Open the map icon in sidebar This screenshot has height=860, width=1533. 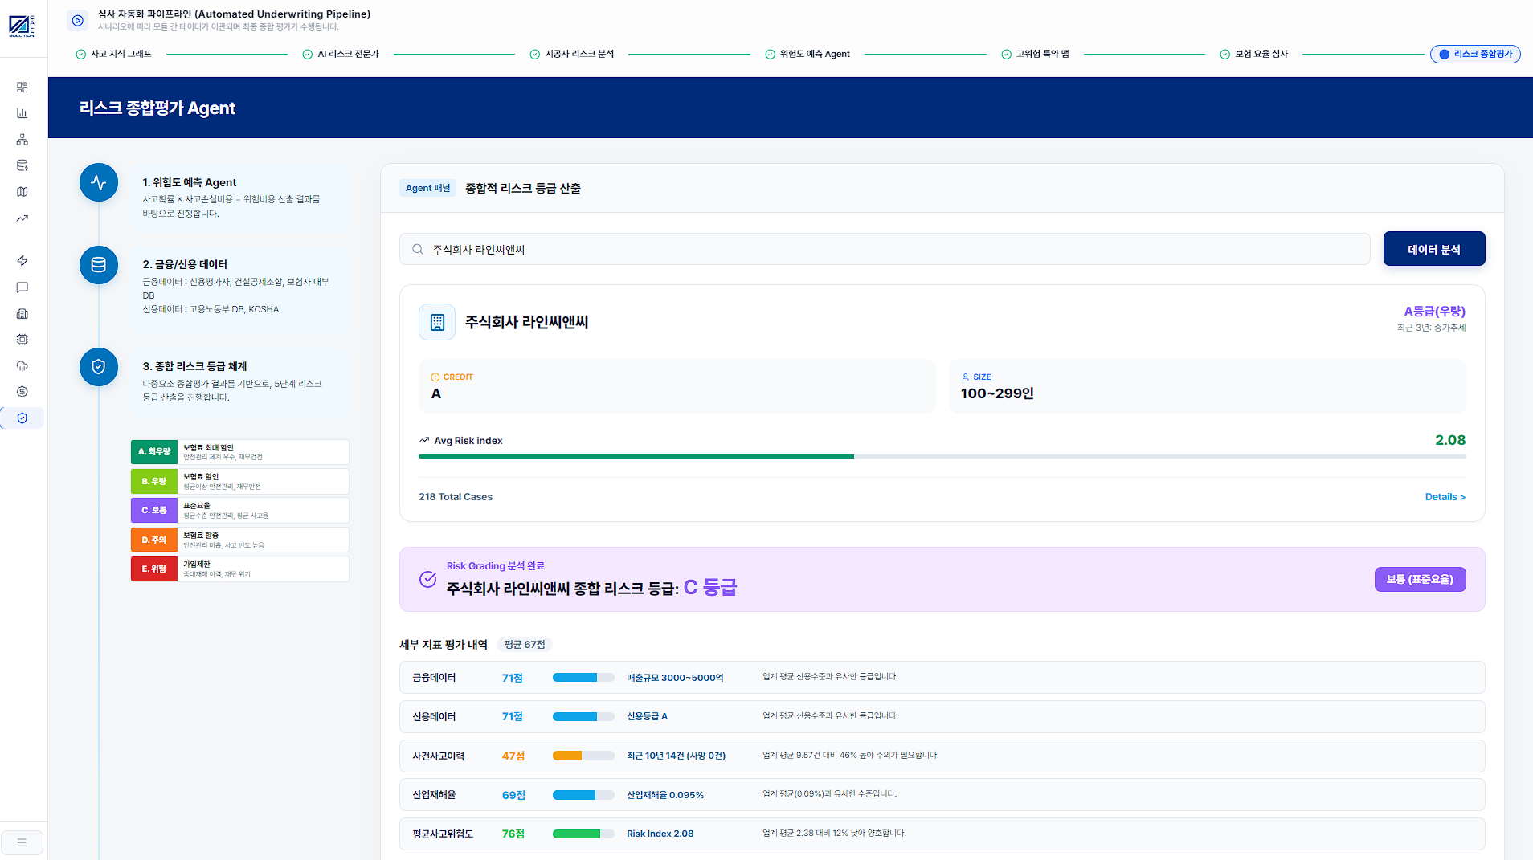pyautogui.click(x=22, y=192)
